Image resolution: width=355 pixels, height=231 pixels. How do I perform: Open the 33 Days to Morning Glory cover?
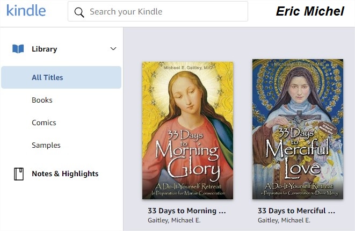point(188,131)
